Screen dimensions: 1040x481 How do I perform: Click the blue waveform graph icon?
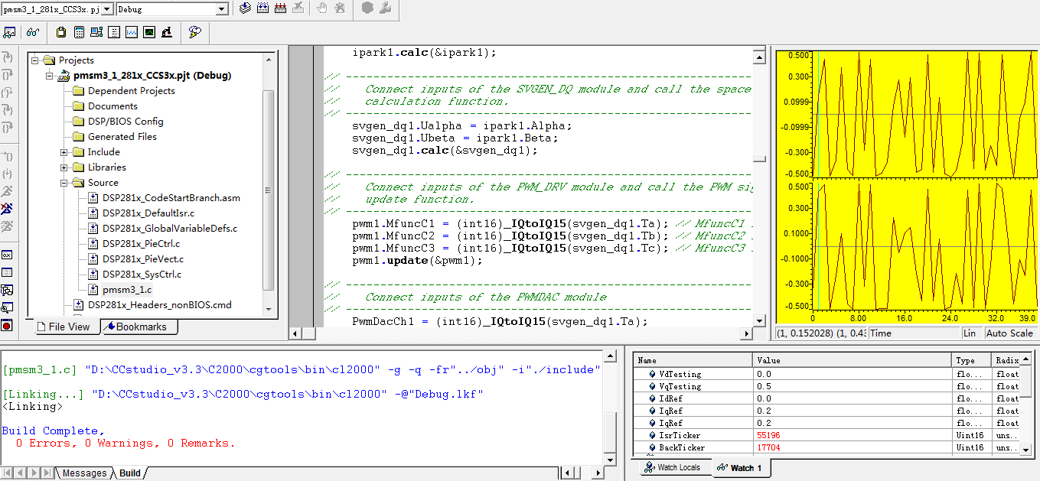click(132, 32)
